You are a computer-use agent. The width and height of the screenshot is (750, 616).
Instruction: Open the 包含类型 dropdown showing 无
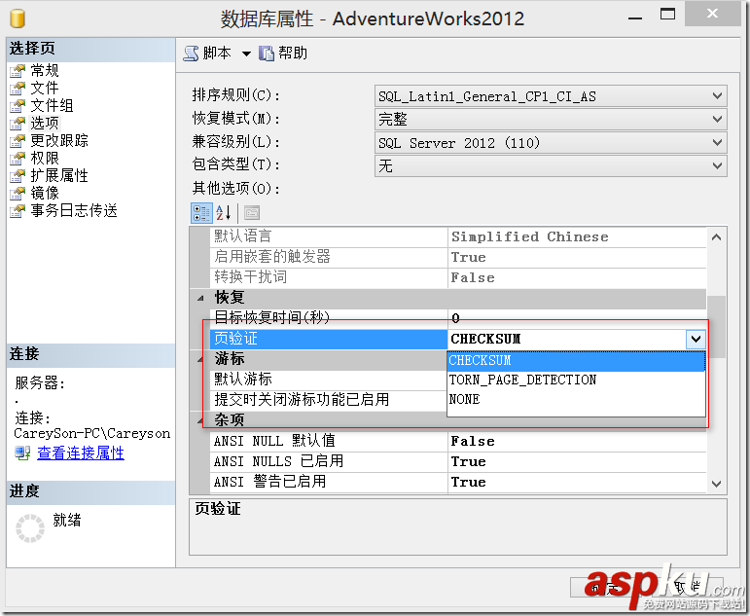tap(551, 165)
